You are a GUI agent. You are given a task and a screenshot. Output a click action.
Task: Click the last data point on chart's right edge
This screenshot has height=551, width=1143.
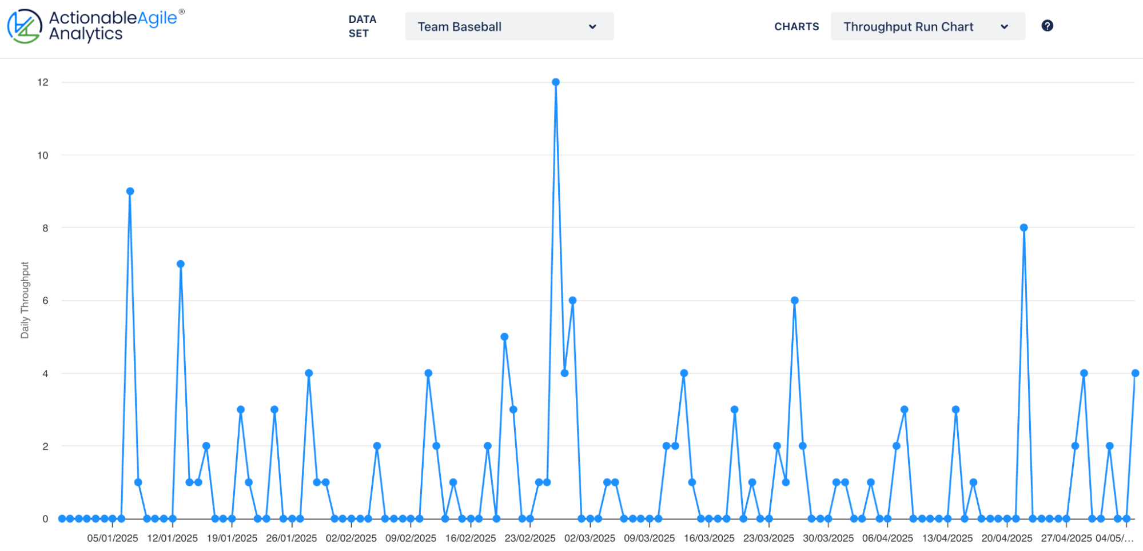click(x=1135, y=373)
